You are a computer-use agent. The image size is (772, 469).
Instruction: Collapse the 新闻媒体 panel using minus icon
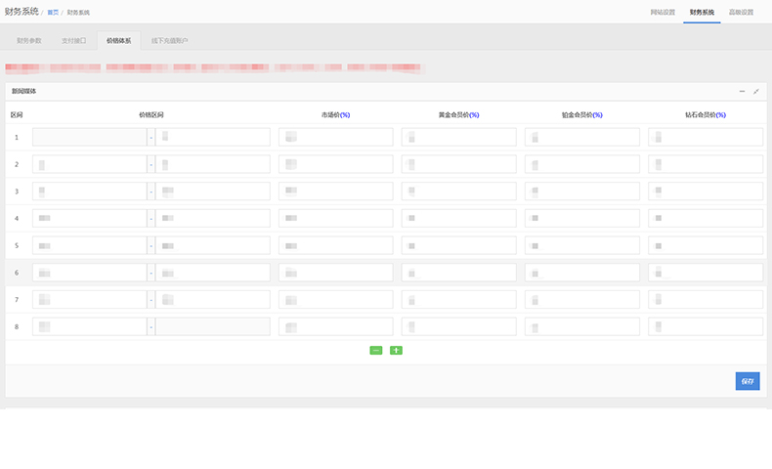tap(742, 91)
